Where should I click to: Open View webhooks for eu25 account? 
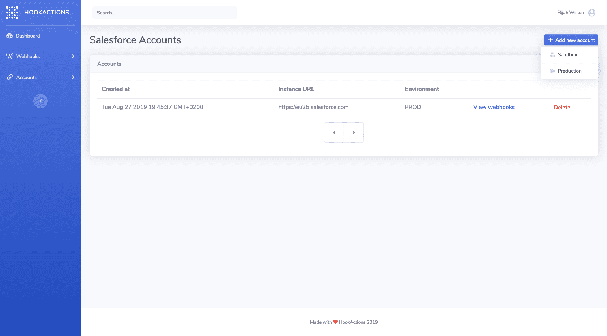[x=494, y=107]
